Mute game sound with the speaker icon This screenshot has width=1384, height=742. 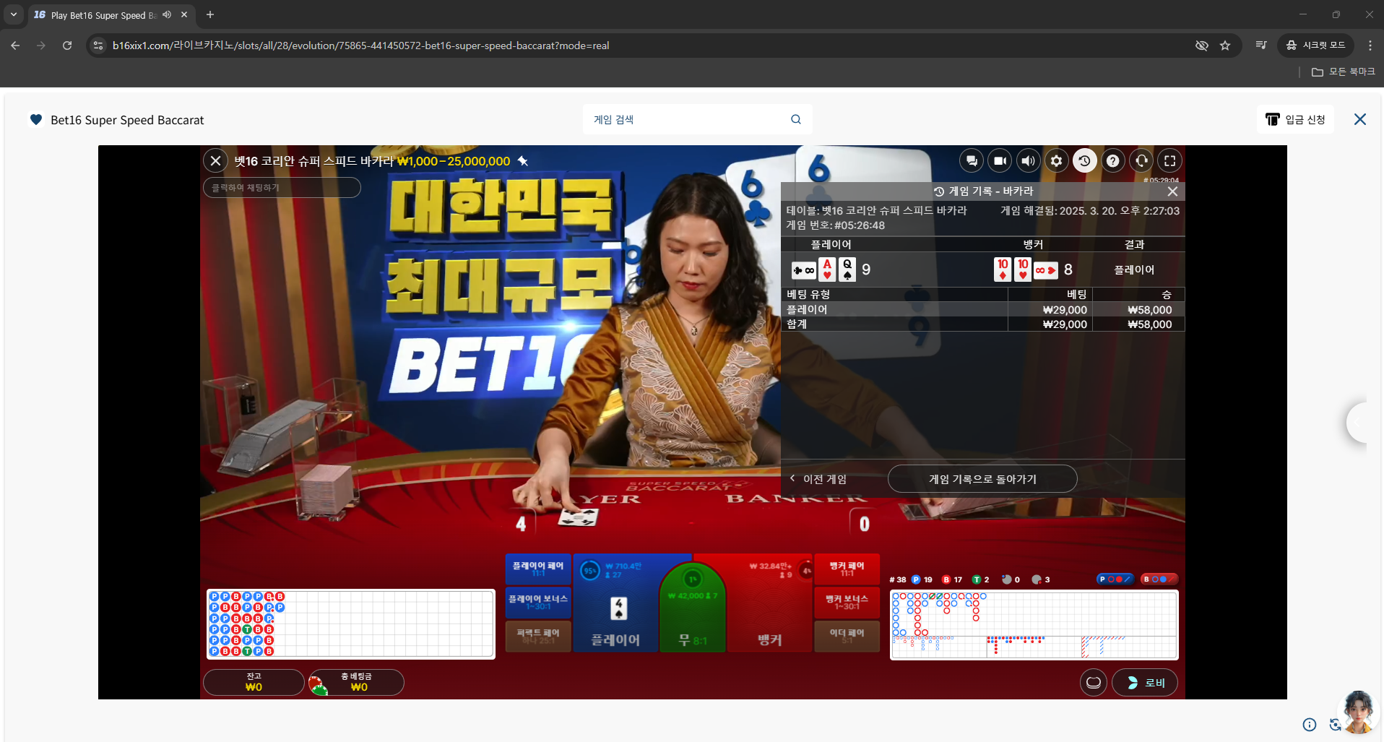pos(1028,161)
